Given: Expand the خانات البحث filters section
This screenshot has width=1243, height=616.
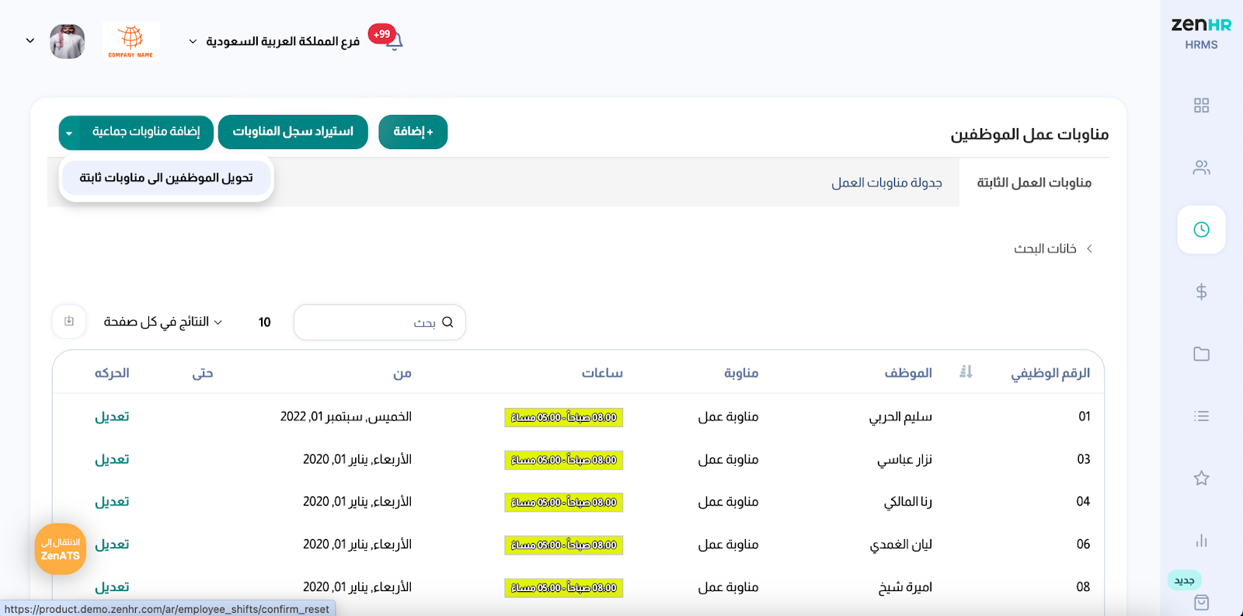Looking at the screenshot, I should [1053, 249].
